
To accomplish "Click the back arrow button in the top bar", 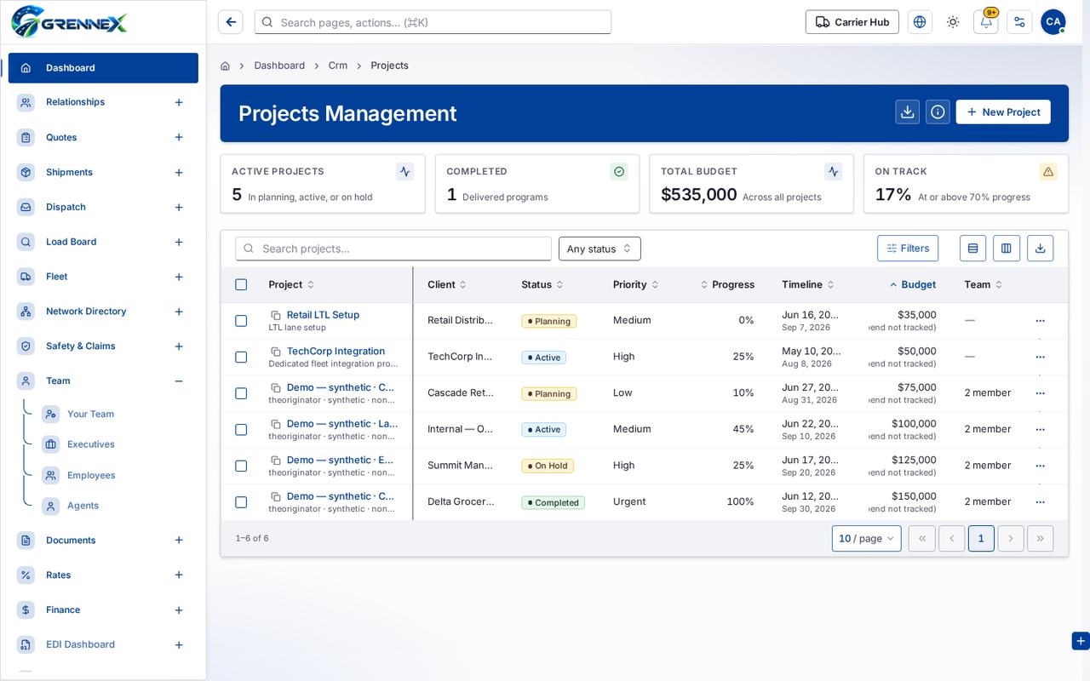I will click(231, 22).
